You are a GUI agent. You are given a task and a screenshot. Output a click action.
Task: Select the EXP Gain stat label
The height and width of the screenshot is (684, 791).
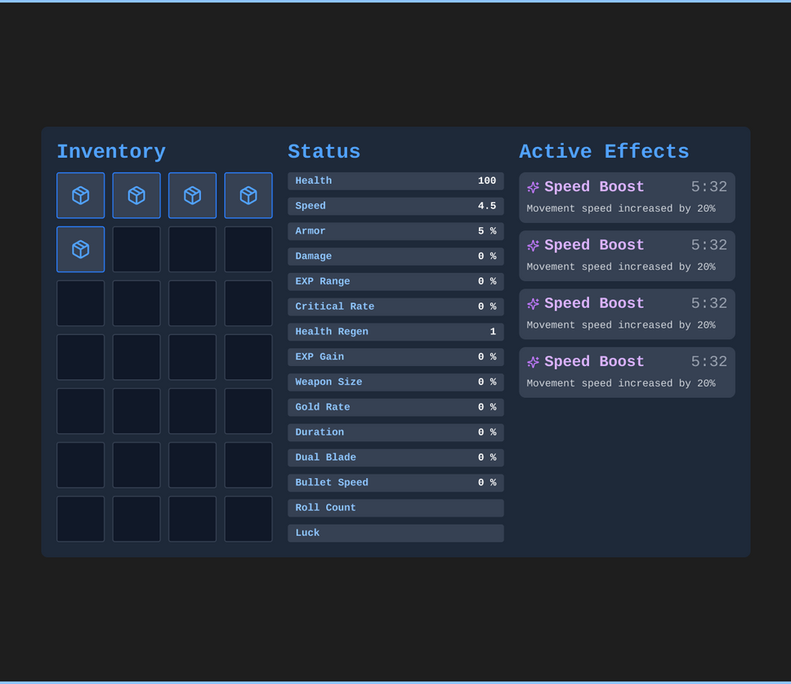(x=320, y=356)
